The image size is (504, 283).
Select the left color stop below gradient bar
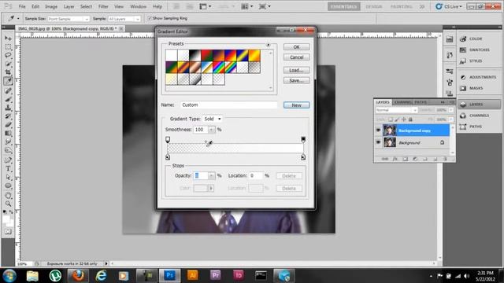(168, 157)
